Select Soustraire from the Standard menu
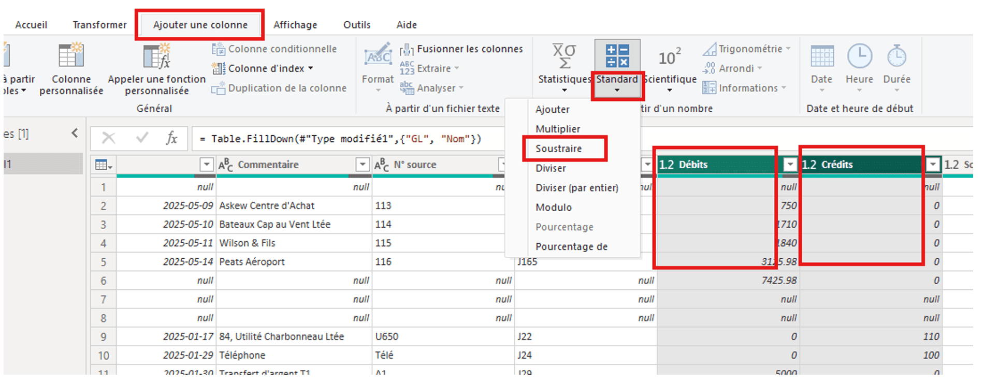Screen dimensions: 984x384 [558, 149]
